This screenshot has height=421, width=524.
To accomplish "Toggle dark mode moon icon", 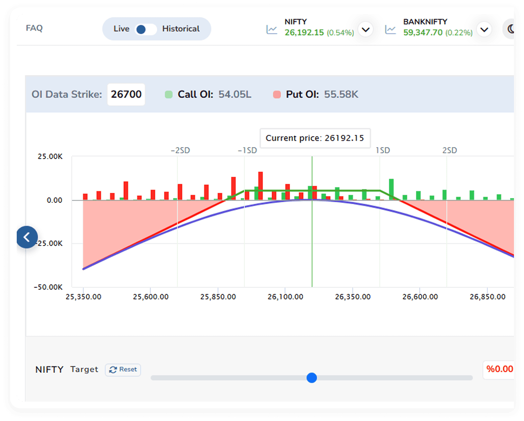I will pos(510,29).
